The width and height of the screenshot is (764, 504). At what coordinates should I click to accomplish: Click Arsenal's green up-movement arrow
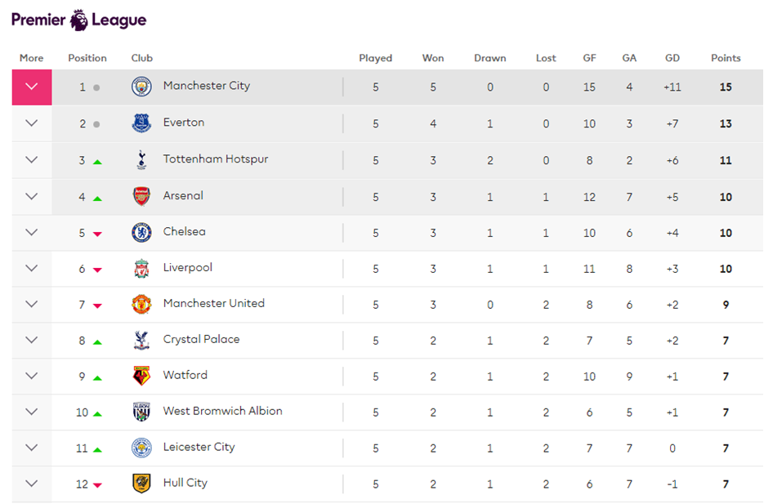pyautogui.click(x=97, y=198)
